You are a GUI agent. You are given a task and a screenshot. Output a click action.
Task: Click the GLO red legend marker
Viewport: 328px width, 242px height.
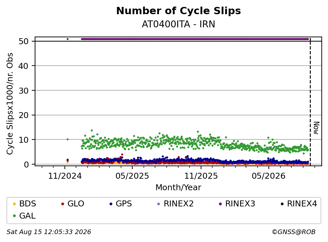pyautogui.click(x=62, y=204)
